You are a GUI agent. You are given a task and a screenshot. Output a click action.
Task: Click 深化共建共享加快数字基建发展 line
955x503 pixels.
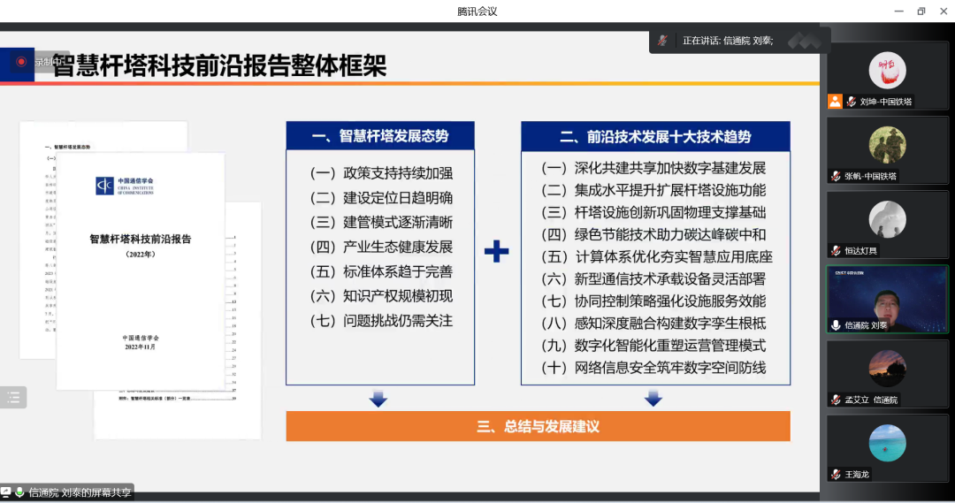(653, 168)
